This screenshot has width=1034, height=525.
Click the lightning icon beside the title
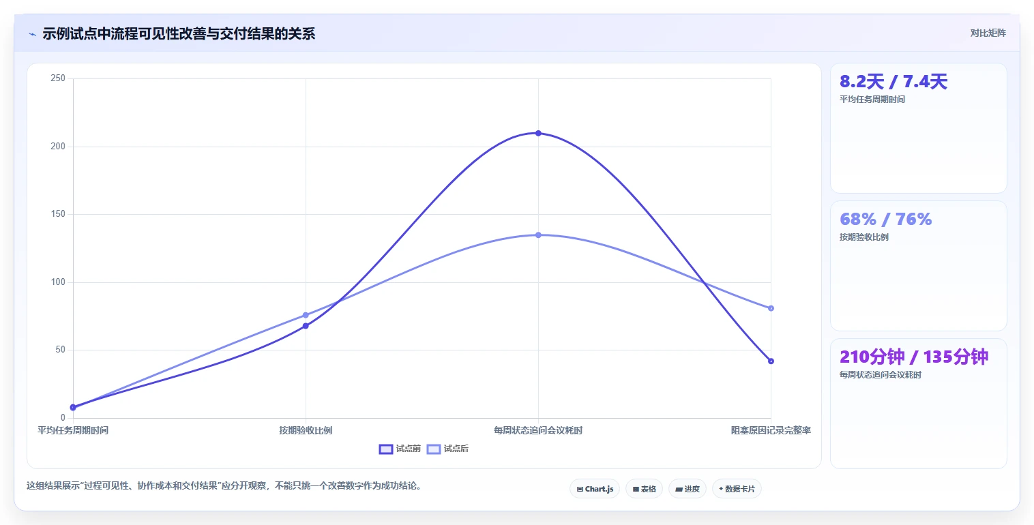pyautogui.click(x=33, y=34)
